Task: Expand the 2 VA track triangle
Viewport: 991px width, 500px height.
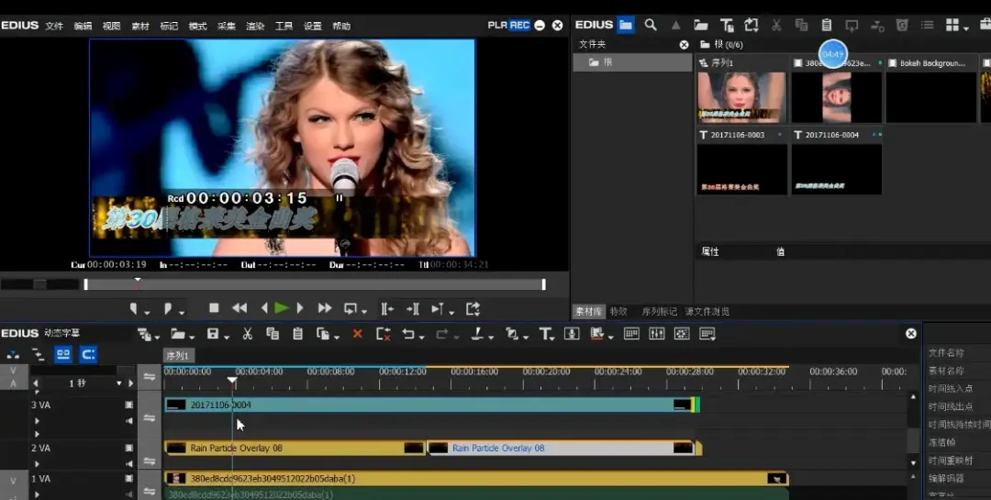Action: pyautogui.click(x=38, y=463)
